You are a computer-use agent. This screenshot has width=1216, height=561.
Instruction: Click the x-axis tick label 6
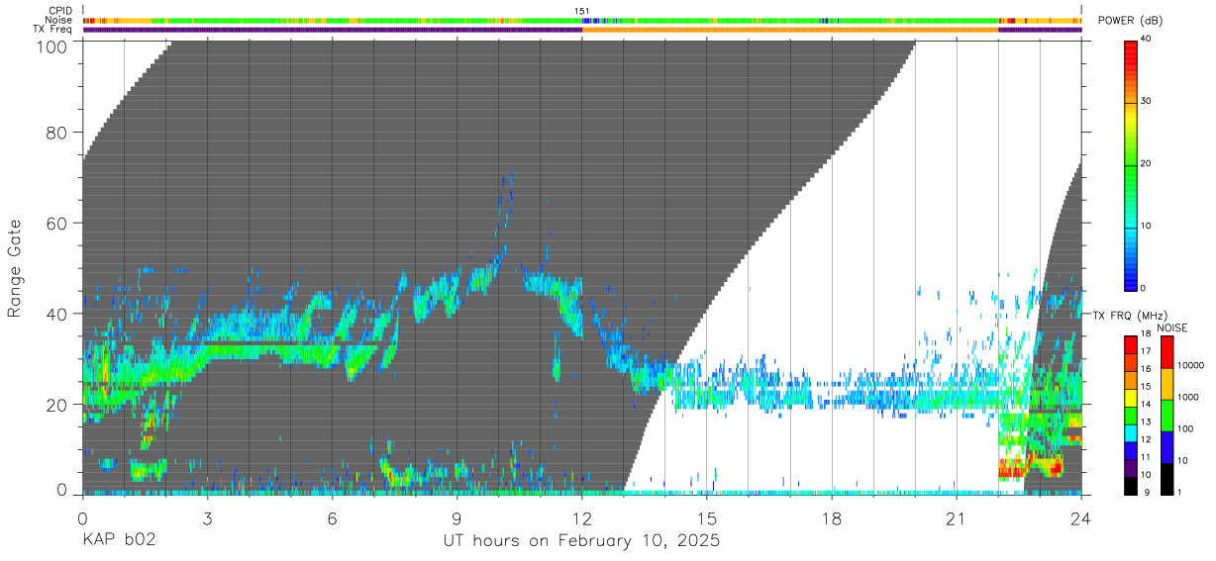tap(332, 518)
